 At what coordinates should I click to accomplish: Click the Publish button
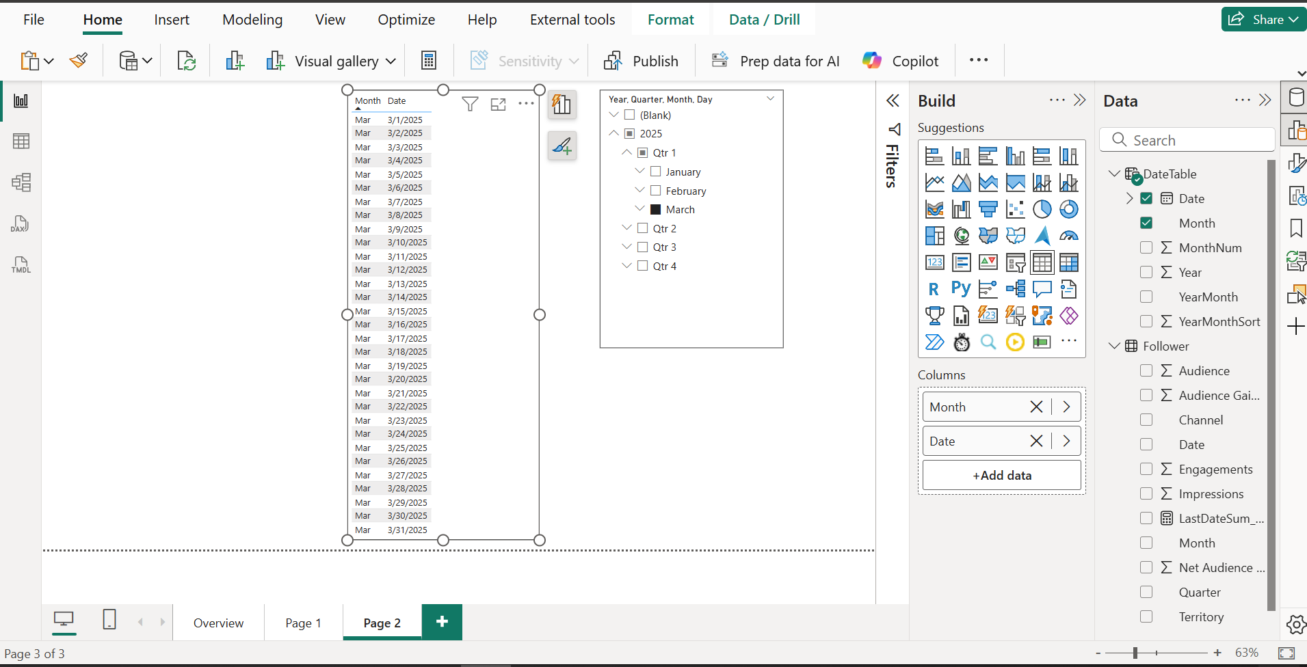pyautogui.click(x=641, y=61)
